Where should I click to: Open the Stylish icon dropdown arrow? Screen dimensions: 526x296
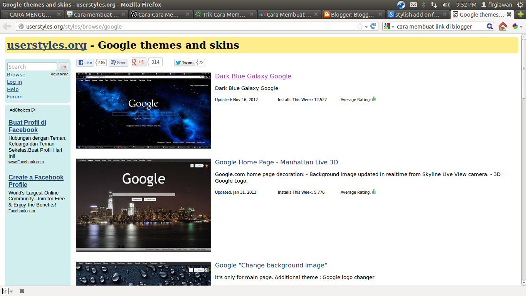[12, 291]
